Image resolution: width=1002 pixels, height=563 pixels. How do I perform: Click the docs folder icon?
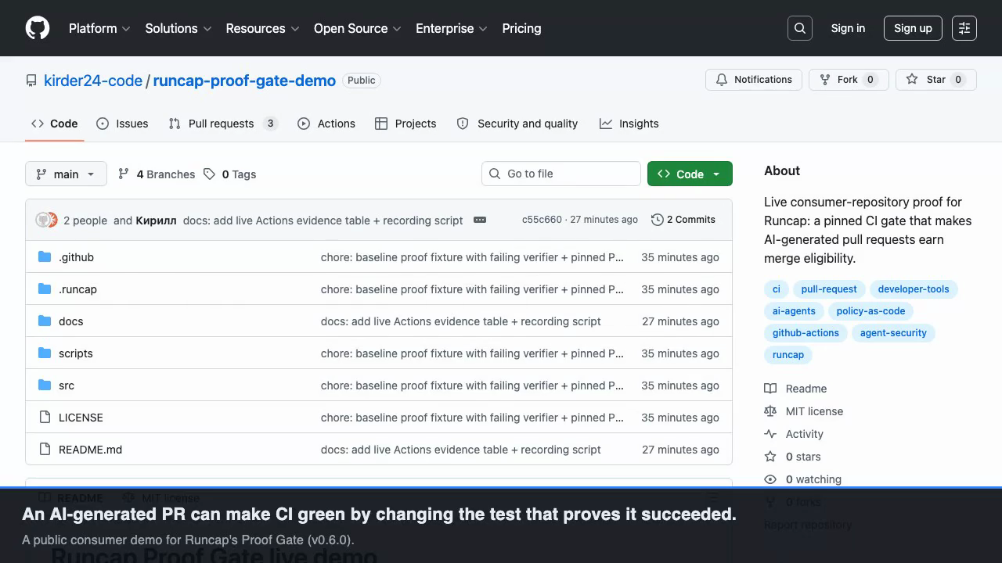(x=45, y=321)
